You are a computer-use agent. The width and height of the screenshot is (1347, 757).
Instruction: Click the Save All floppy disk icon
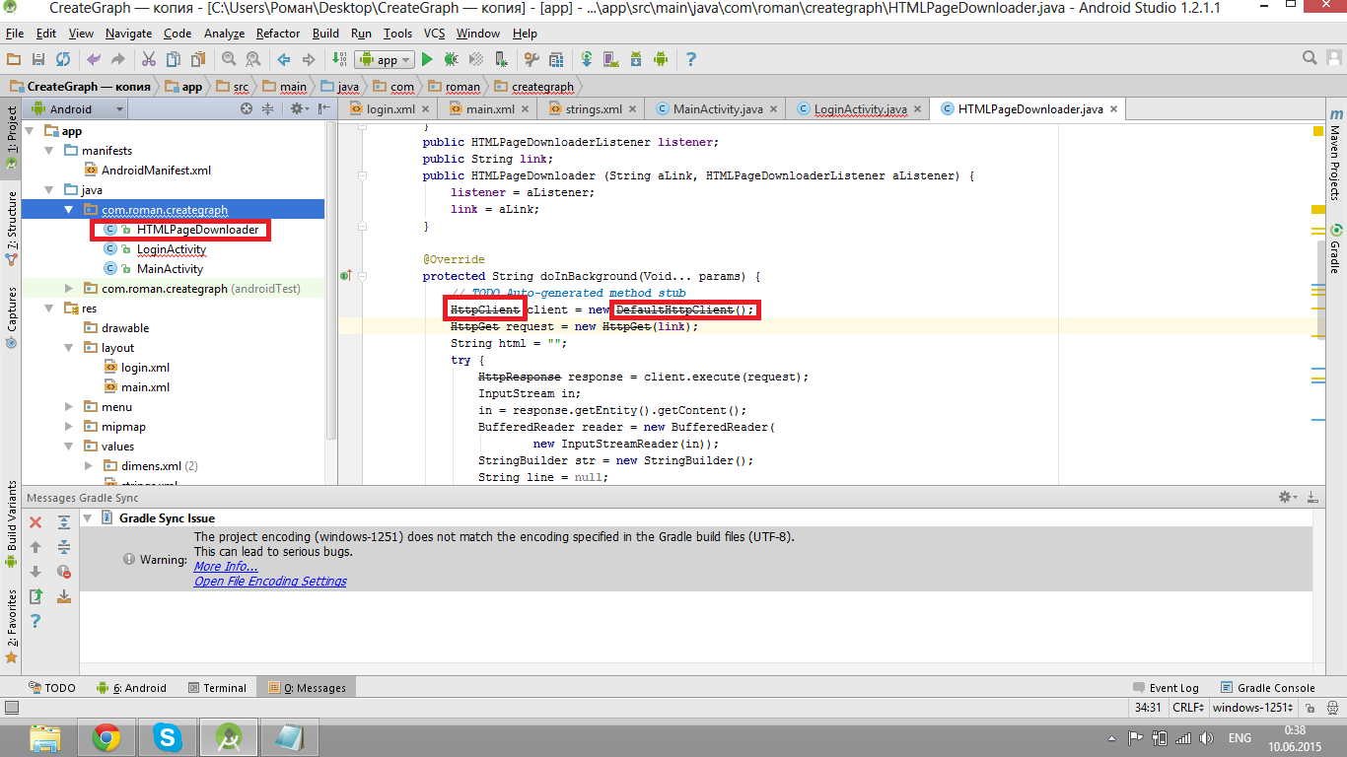tap(37, 59)
